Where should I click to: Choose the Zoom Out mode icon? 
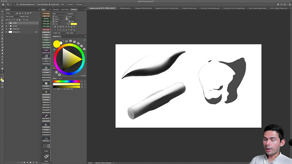click(17, 4)
